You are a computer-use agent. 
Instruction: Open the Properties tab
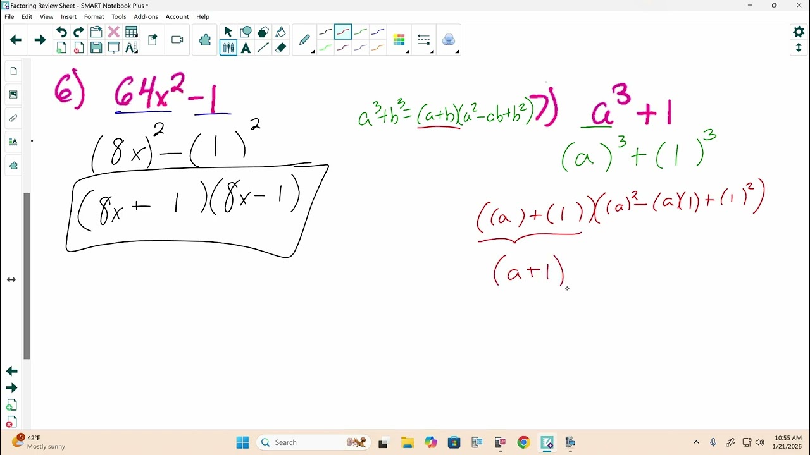click(13, 142)
